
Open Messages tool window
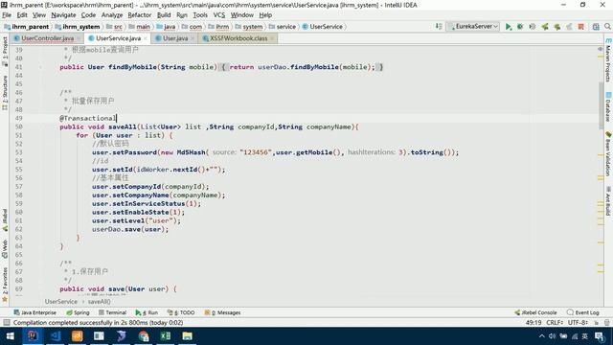(x=222, y=312)
